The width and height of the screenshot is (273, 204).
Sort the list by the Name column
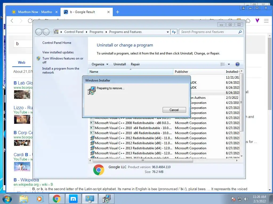point(131,72)
